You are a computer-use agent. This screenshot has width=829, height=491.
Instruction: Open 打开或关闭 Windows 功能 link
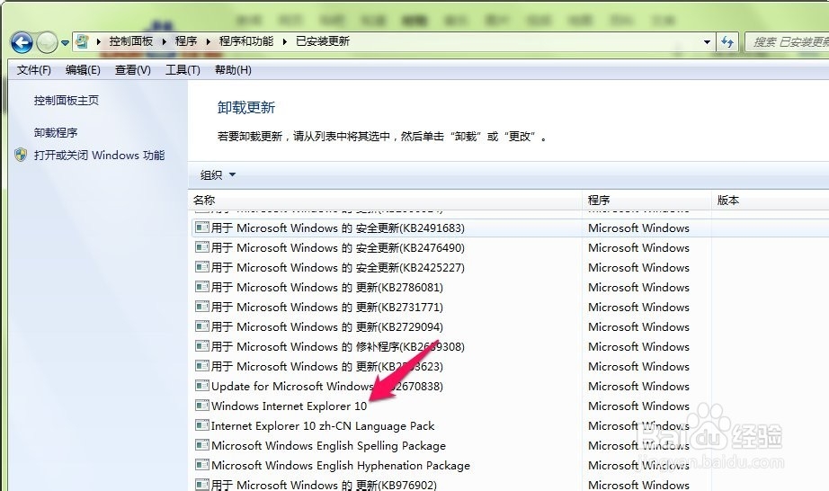click(100, 156)
